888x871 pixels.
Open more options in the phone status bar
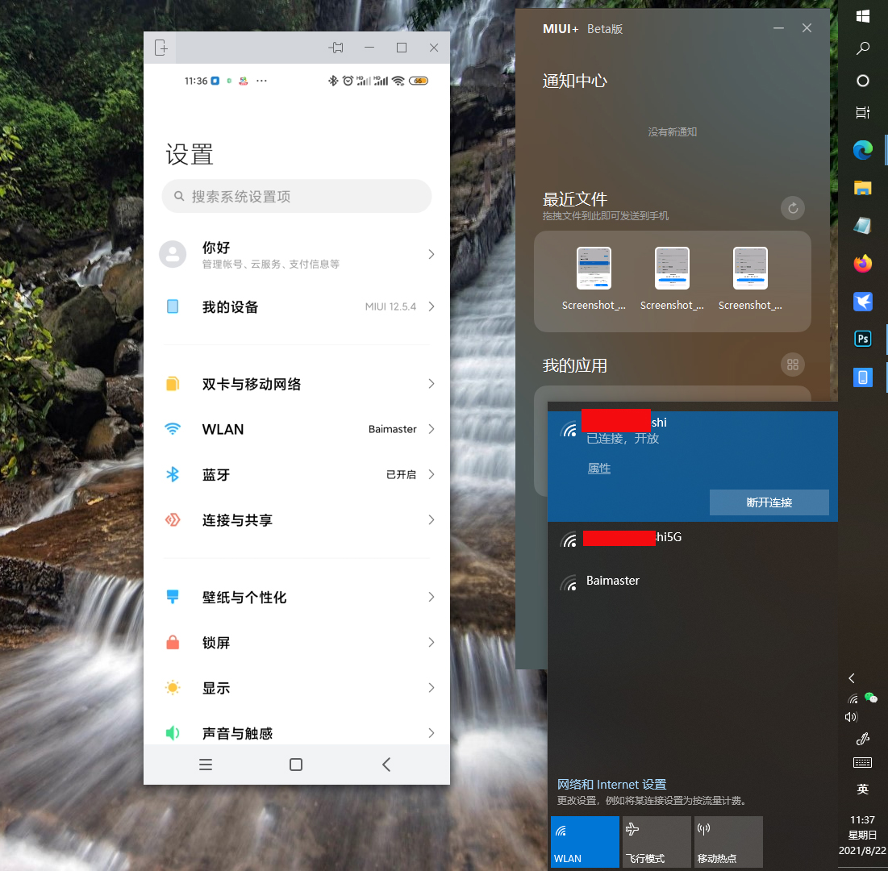tap(260, 81)
